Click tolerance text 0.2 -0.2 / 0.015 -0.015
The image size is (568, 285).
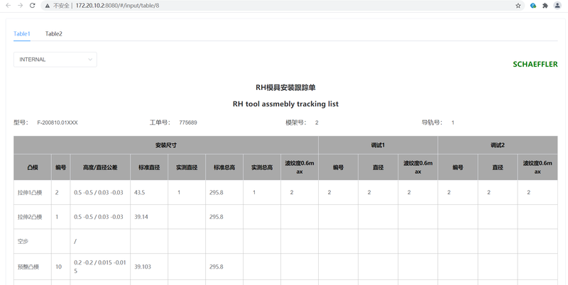click(x=100, y=267)
